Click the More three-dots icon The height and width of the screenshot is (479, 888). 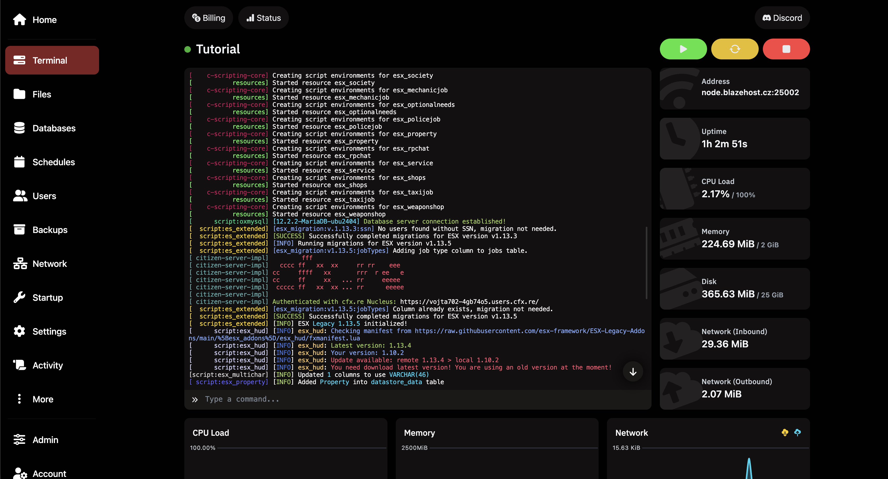pyautogui.click(x=19, y=399)
